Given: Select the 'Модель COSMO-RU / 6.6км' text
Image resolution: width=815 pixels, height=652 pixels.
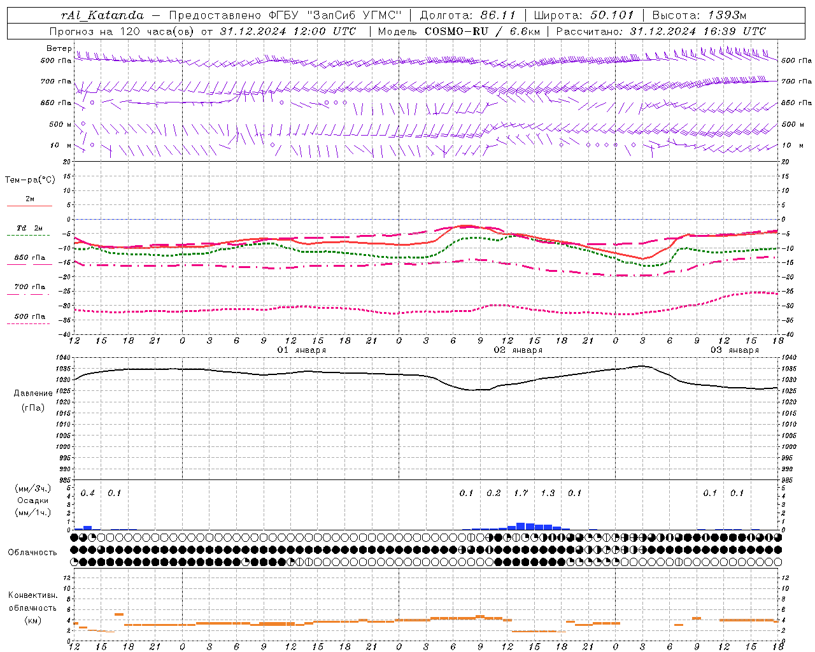Looking at the screenshot, I should point(458,31).
